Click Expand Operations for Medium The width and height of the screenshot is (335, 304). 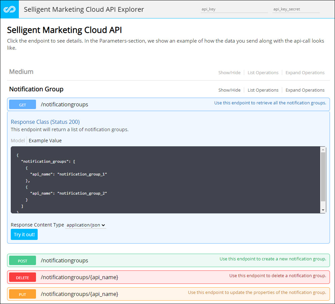pyautogui.click(x=305, y=72)
